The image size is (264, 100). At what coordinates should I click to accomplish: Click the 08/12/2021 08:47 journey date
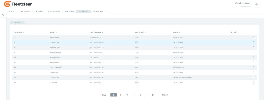pyautogui.click(x=96, y=52)
